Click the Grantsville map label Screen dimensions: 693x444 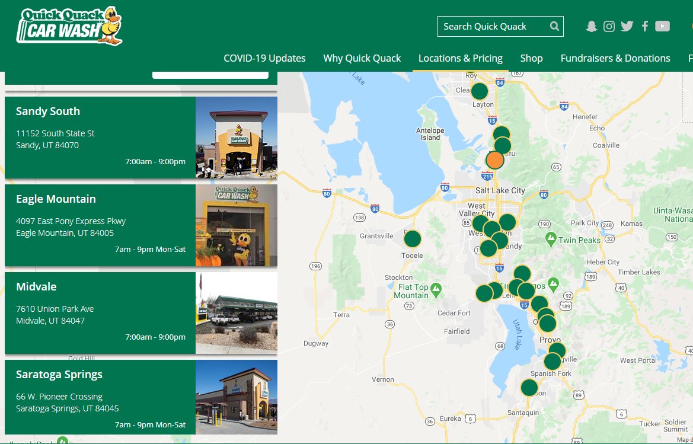[x=376, y=236]
